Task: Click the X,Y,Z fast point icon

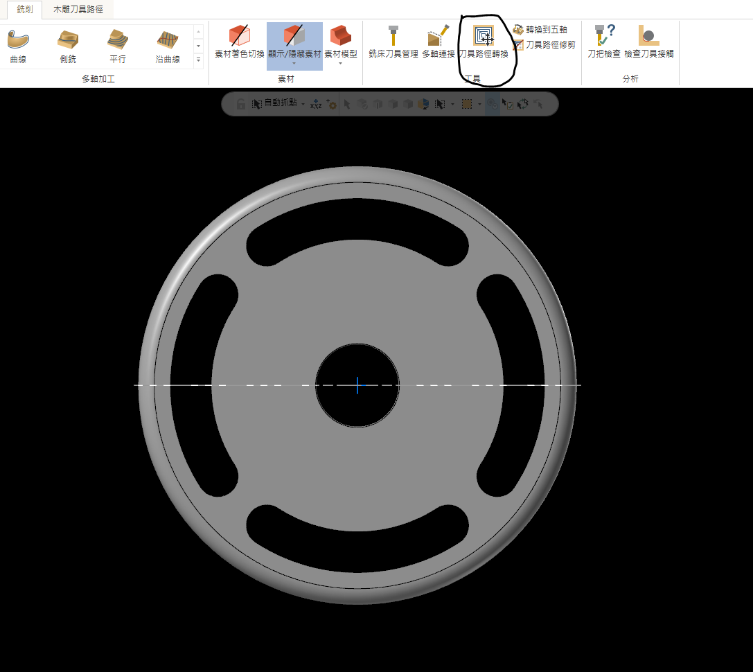Action: (x=316, y=104)
